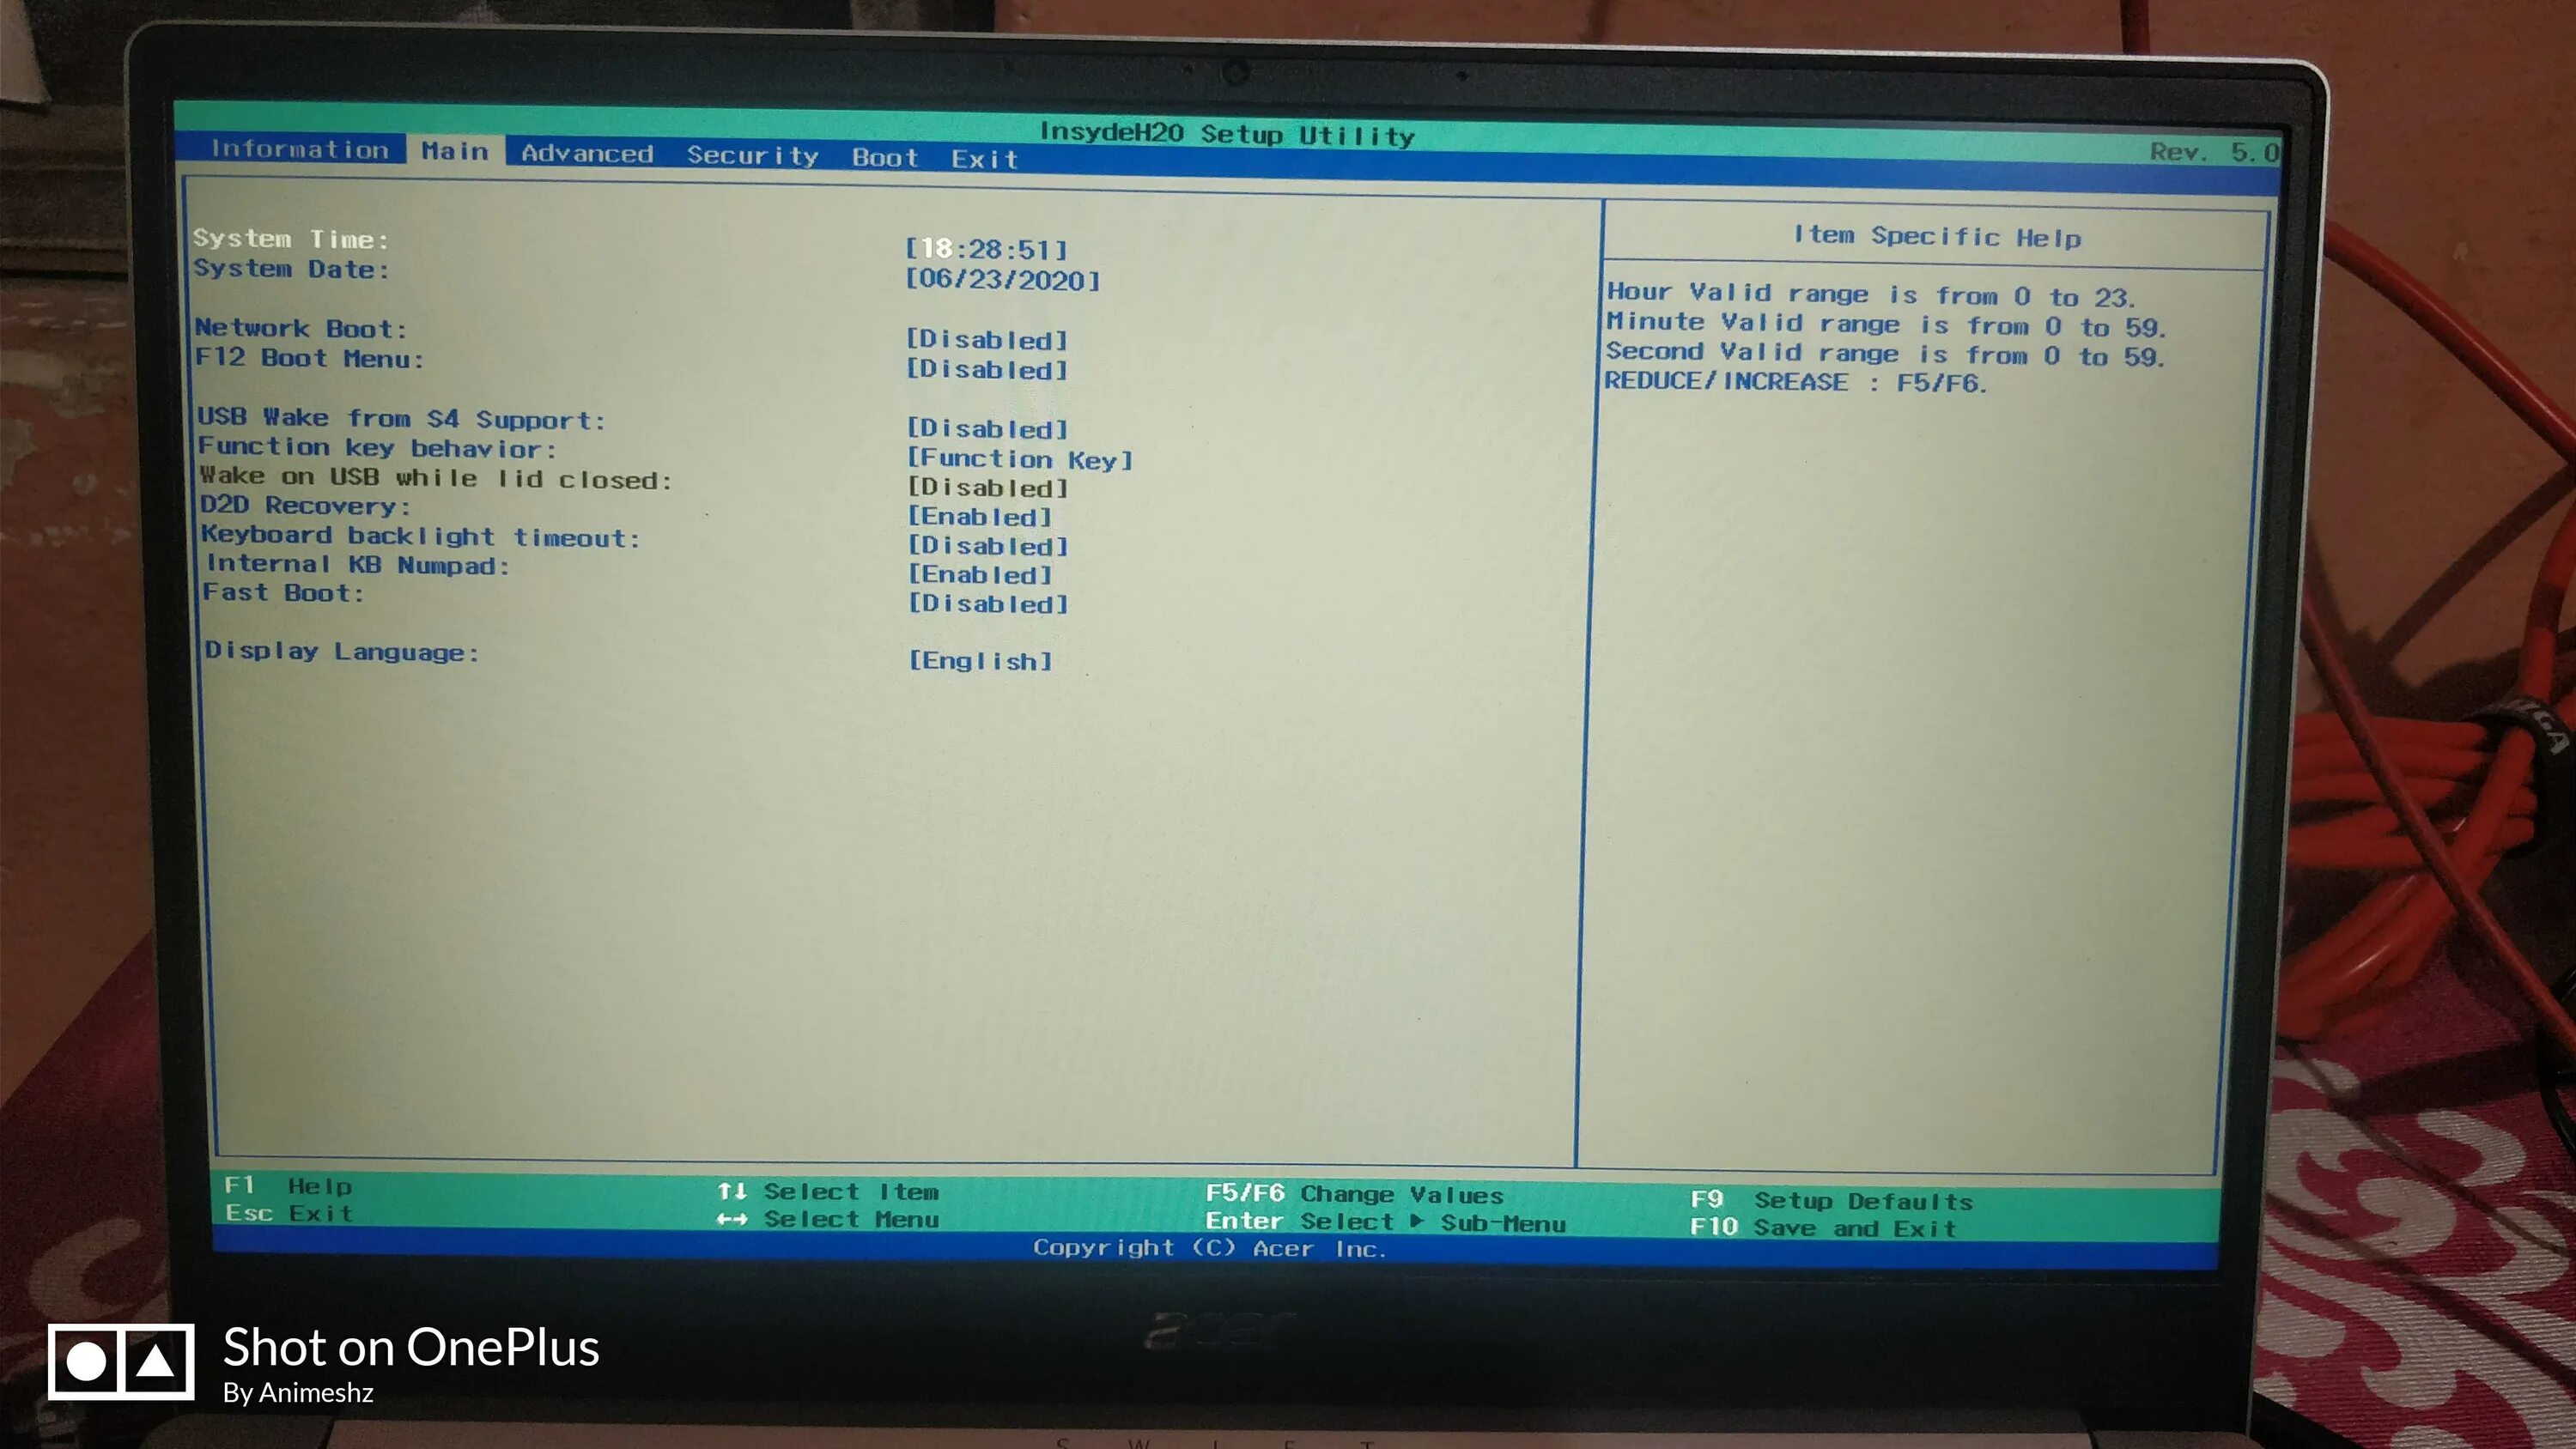Toggle F12 Boot Menu setting

coord(986,369)
